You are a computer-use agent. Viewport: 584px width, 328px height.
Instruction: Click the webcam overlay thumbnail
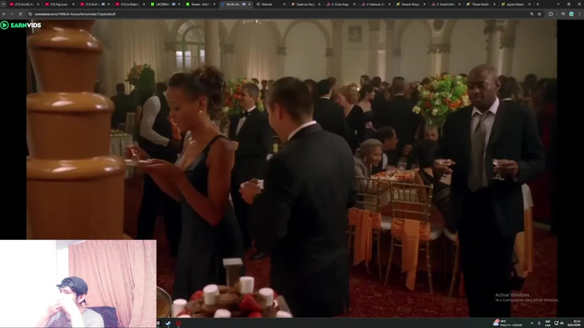point(78,284)
